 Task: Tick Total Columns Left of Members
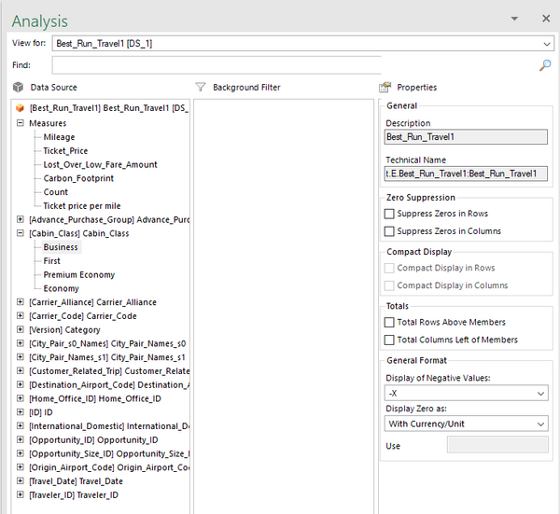click(x=389, y=340)
